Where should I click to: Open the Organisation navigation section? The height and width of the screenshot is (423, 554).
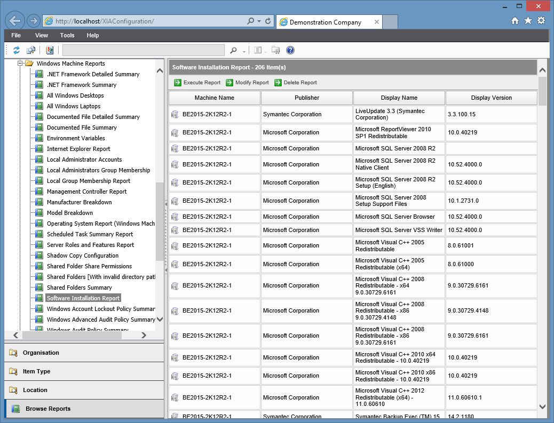coord(84,353)
